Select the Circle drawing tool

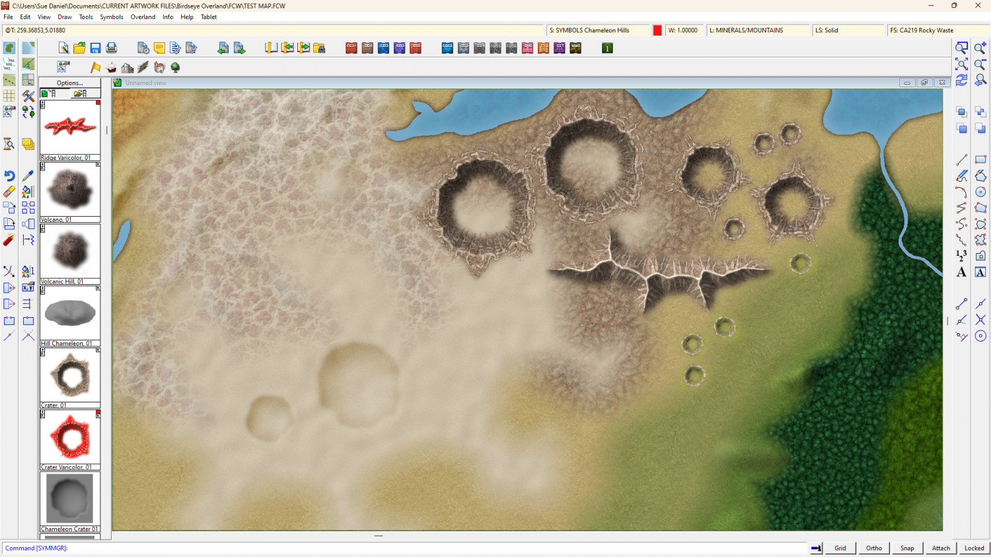click(x=980, y=192)
